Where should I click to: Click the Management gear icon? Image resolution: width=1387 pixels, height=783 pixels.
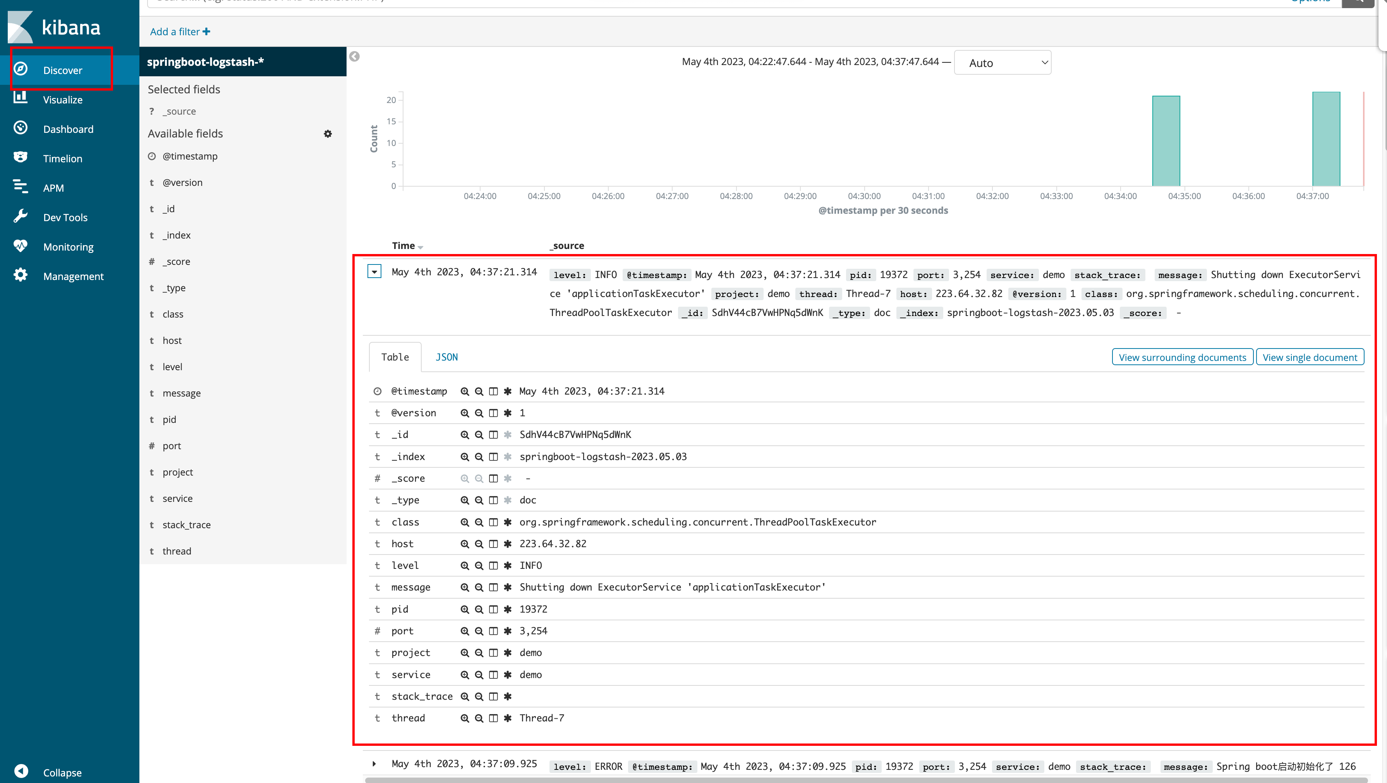click(x=21, y=275)
